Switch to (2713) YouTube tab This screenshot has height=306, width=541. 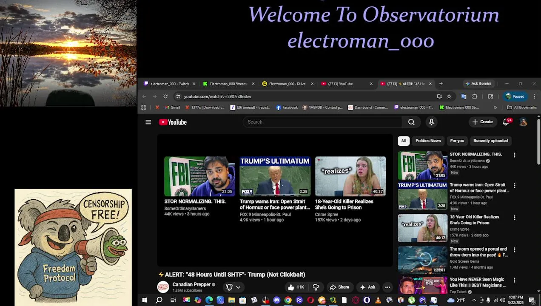346,84
